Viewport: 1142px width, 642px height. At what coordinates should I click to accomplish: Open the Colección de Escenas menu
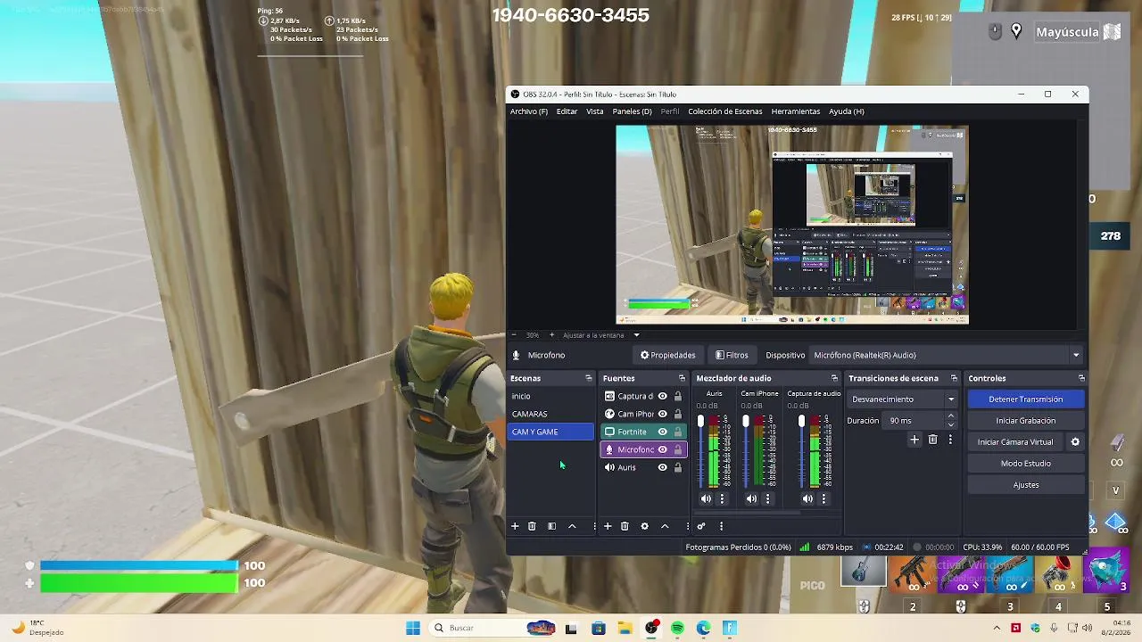(x=725, y=111)
